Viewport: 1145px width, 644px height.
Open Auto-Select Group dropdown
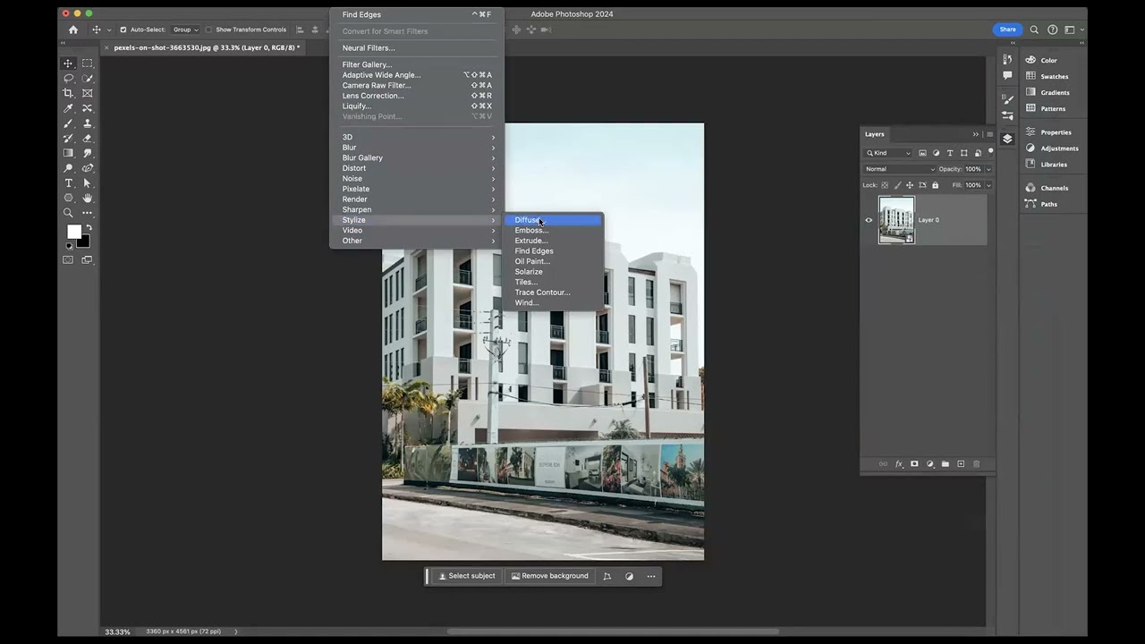[x=185, y=30]
